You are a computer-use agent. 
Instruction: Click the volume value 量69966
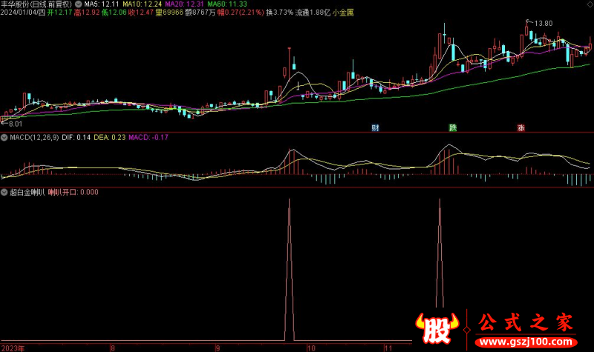[x=169, y=13]
